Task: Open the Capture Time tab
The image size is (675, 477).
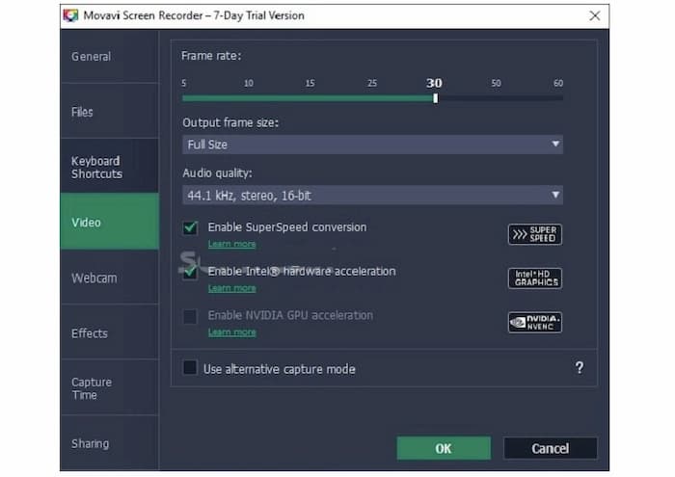Action: (110, 388)
